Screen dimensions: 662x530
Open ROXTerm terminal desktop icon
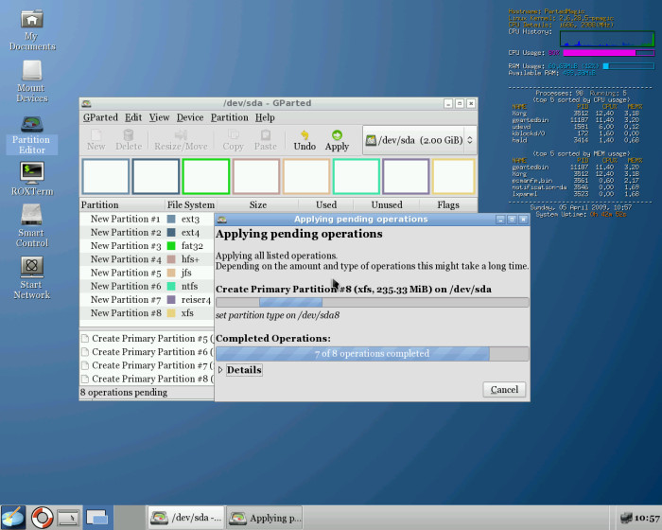(32, 178)
